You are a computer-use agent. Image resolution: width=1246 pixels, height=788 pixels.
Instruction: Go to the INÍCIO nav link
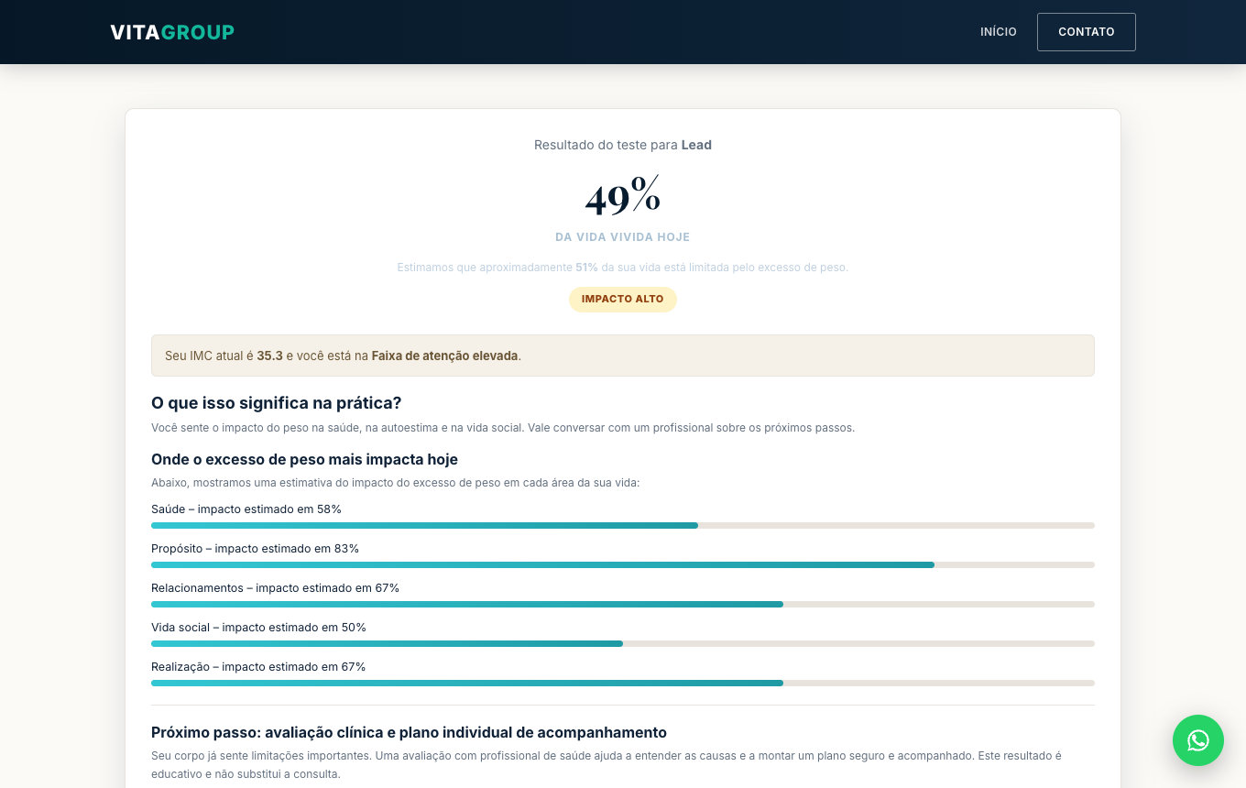[999, 32]
